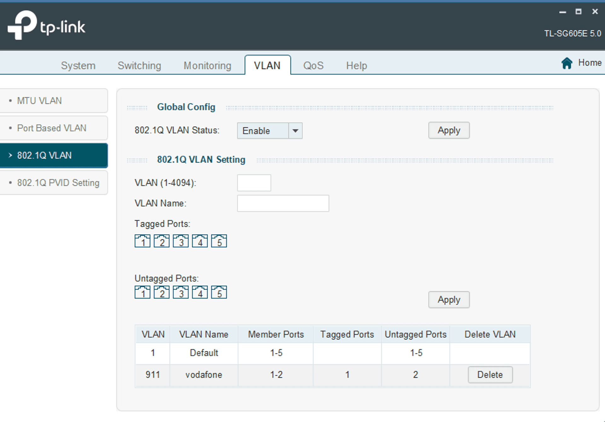Open 802.1Q PVID Setting page
The image size is (605, 422).
pyautogui.click(x=54, y=183)
